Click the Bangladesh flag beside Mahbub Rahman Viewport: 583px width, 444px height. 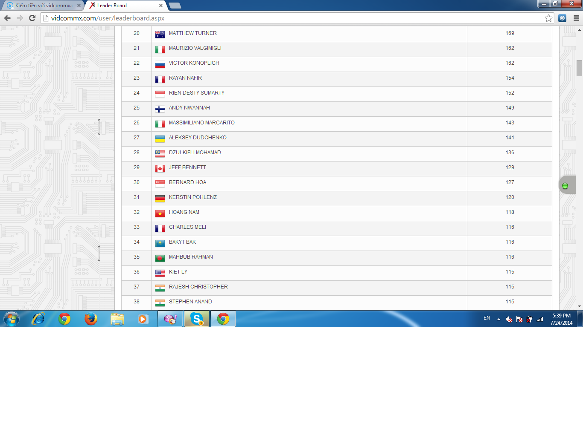(x=160, y=258)
